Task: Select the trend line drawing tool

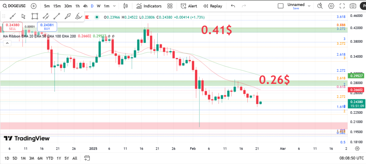Action: [13, 16]
